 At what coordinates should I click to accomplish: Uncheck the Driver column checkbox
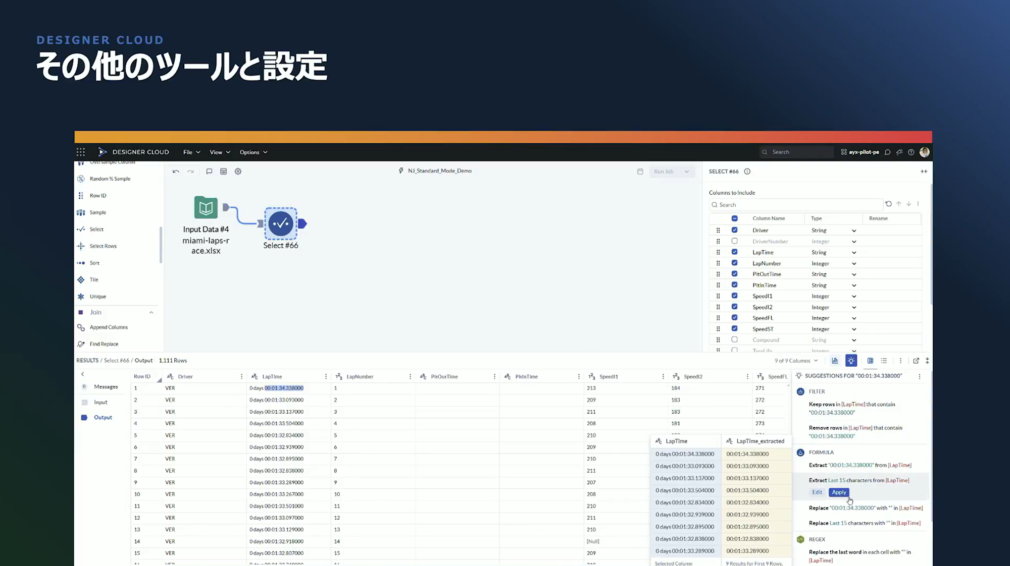(734, 230)
